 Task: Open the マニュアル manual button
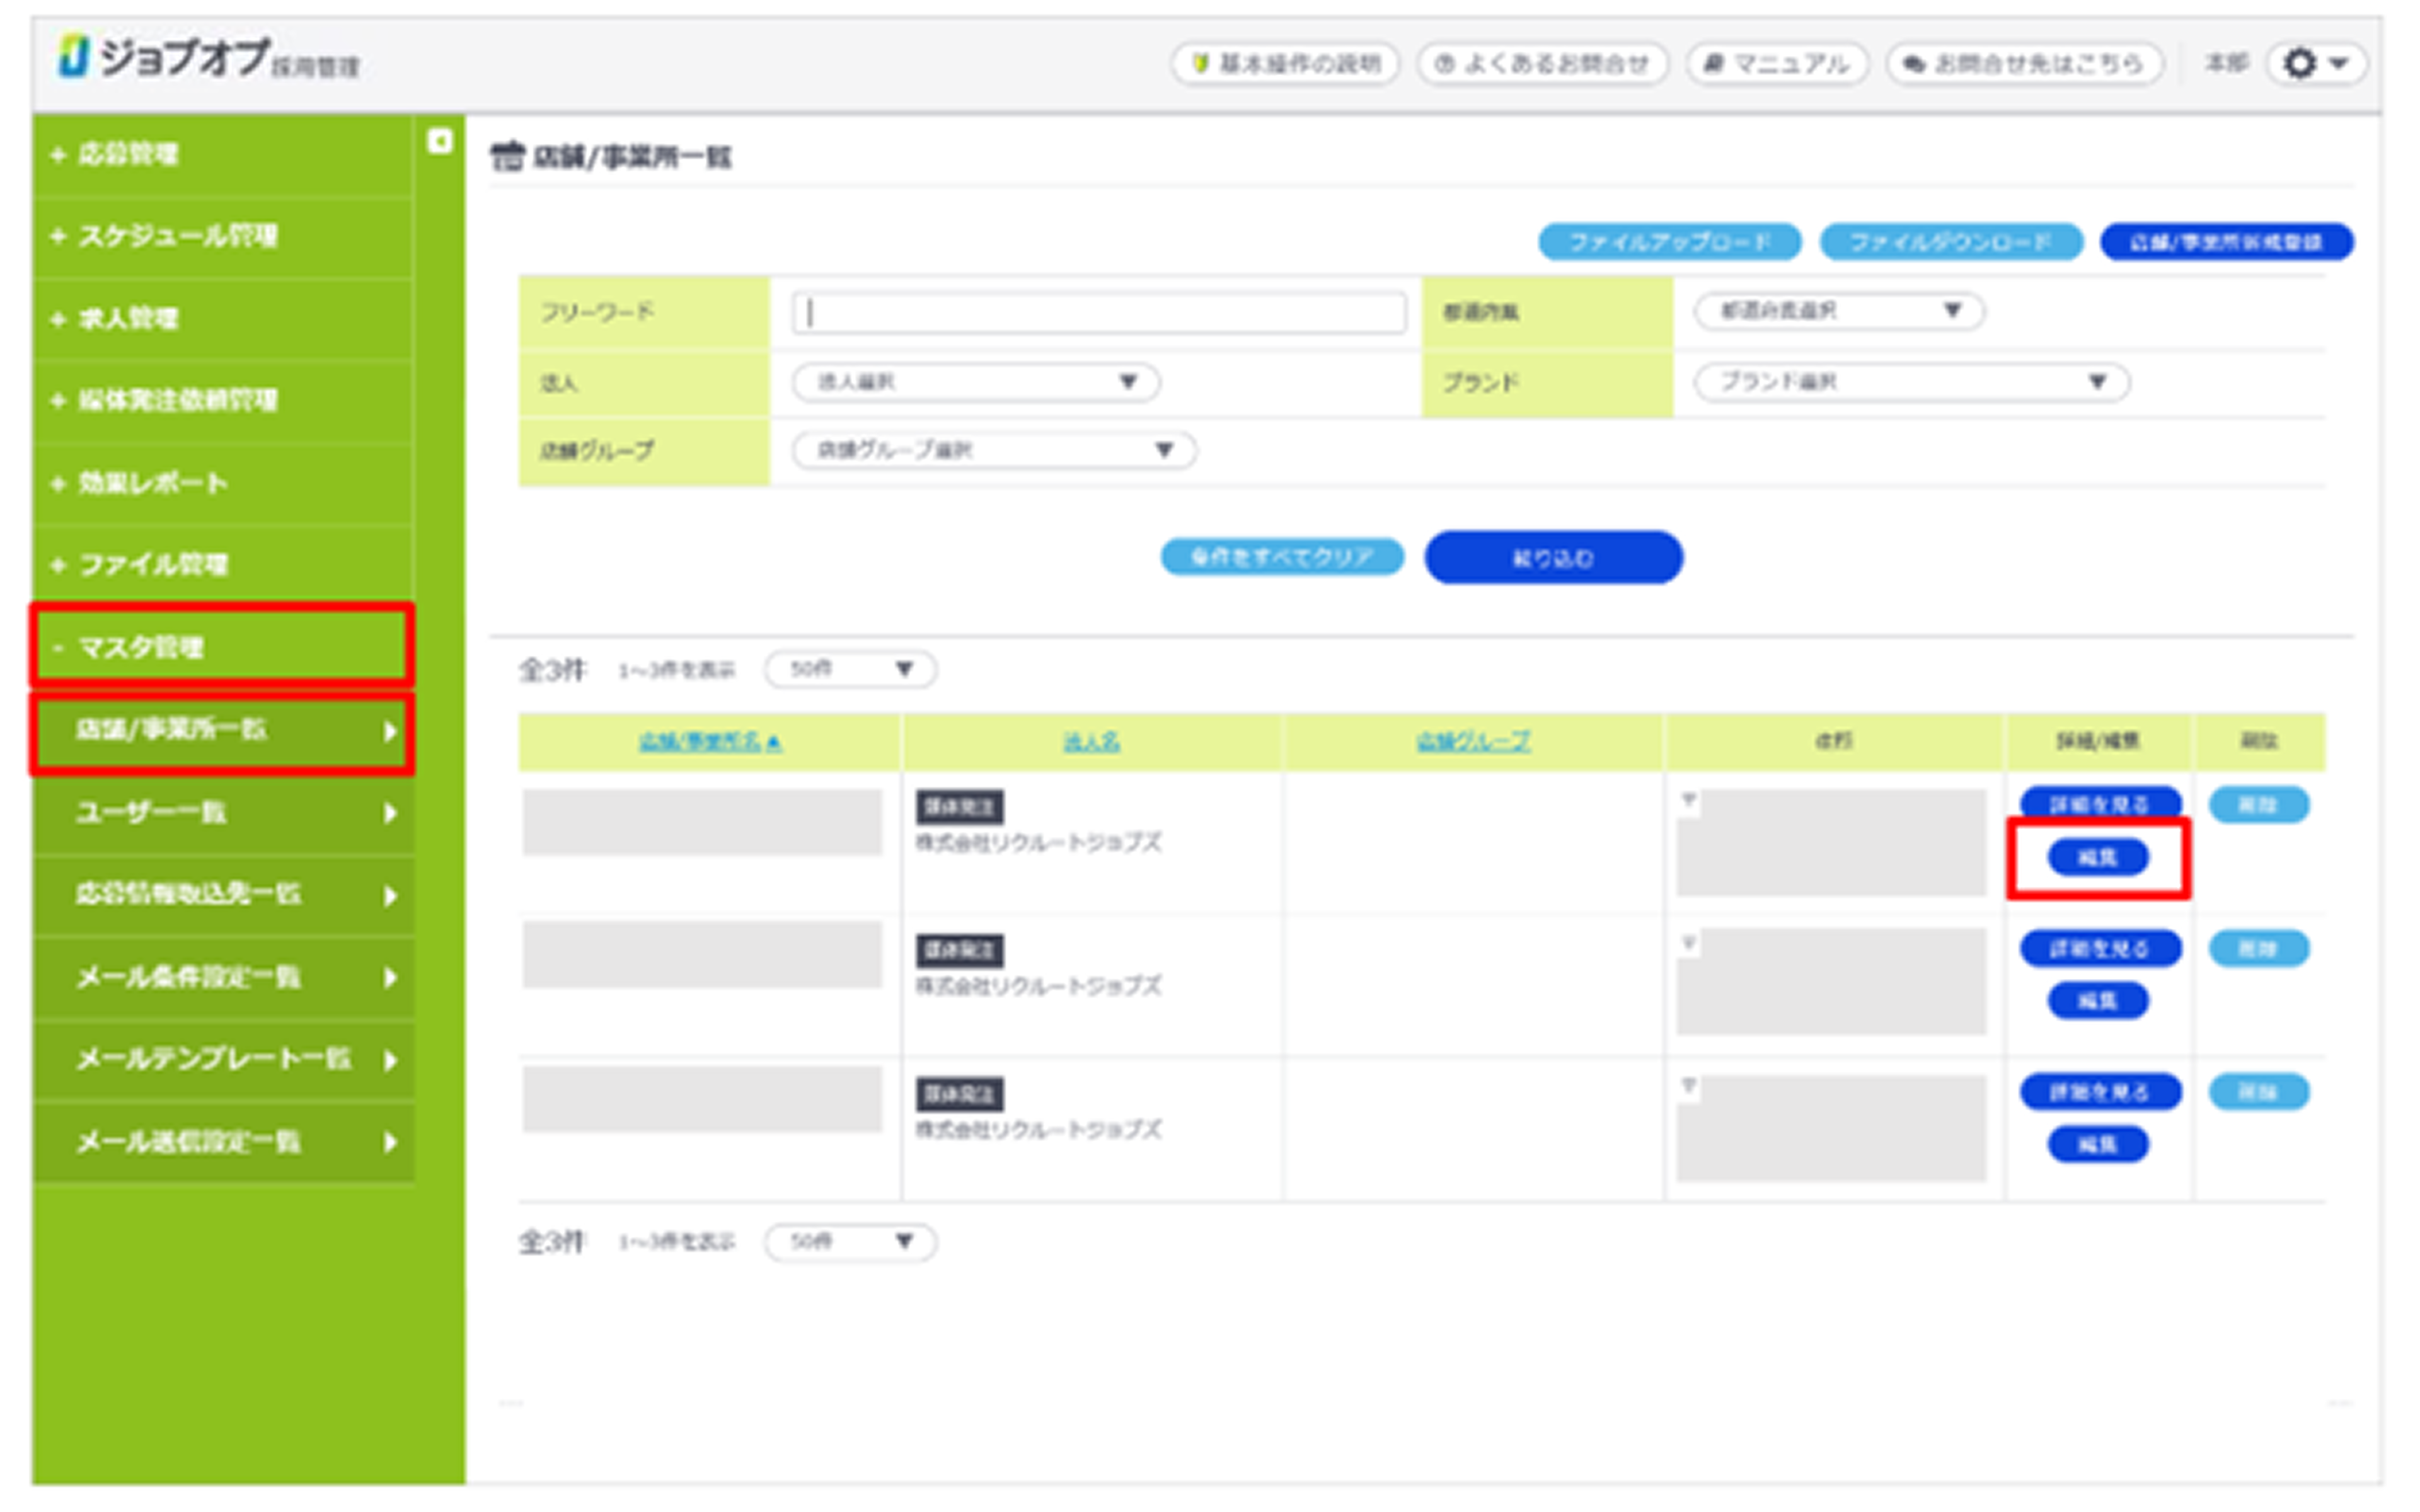click(x=1776, y=64)
